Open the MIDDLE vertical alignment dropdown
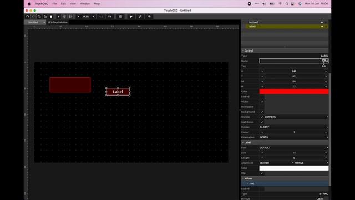Screen dimensions: 355x200 point(311,163)
